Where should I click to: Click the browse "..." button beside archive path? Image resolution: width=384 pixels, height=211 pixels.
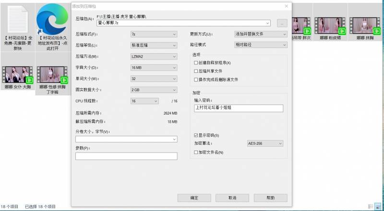[282, 23]
